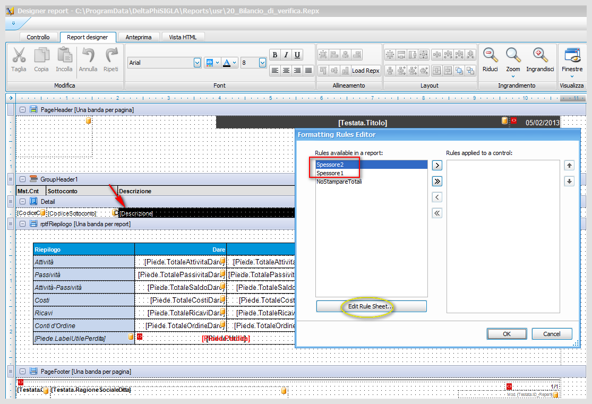Collapse the PageHeader band

(23, 109)
